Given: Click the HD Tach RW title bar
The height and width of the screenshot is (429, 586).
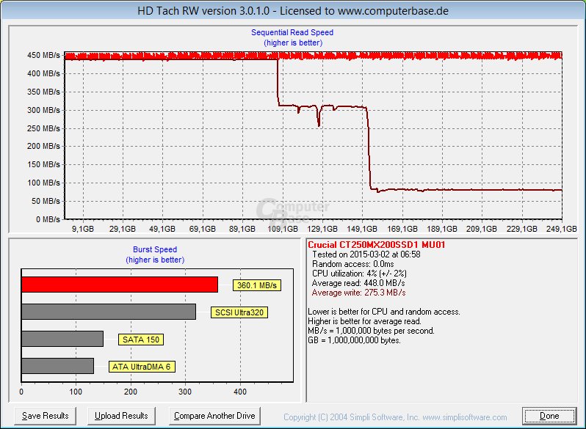Looking at the screenshot, I should pos(293,11).
